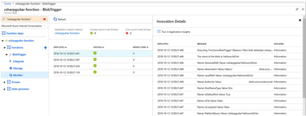This screenshot has height=116, width=306.
Task: Click "Executing 'Functions.BlobTrigger'" log message
Action: click(235, 50)
